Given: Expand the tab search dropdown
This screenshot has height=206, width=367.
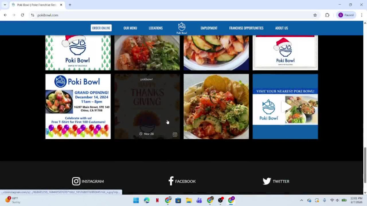Looking at the screenshot, I should point(5,5).
